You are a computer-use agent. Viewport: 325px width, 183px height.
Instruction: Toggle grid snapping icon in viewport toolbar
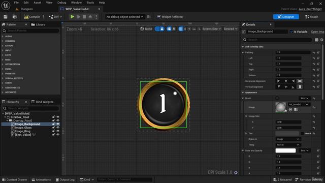(181, 29)
